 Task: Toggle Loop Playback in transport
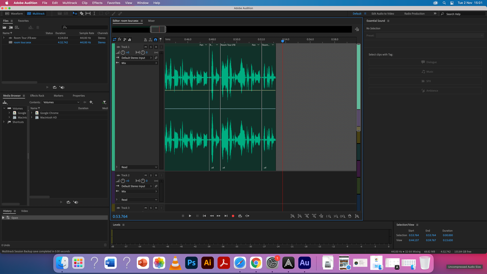[240, 216]
